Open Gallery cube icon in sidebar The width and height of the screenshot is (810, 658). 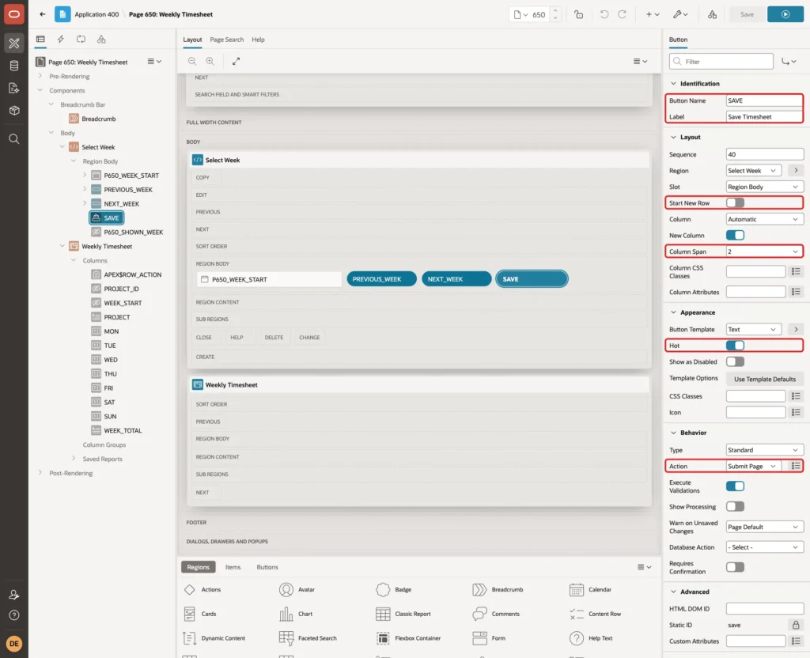point(14,110)
